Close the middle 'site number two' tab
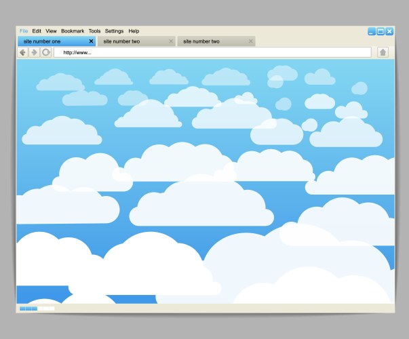This screenshot has height=339, width=409. tap(171, 41)
